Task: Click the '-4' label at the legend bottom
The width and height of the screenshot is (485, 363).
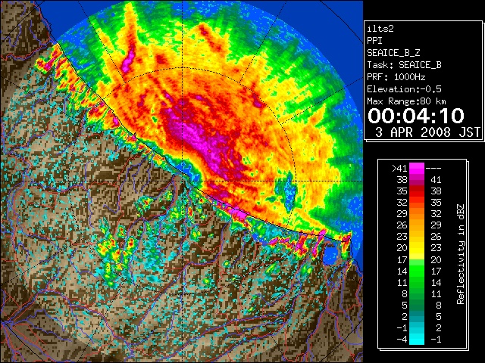Action: click(402, 340)
